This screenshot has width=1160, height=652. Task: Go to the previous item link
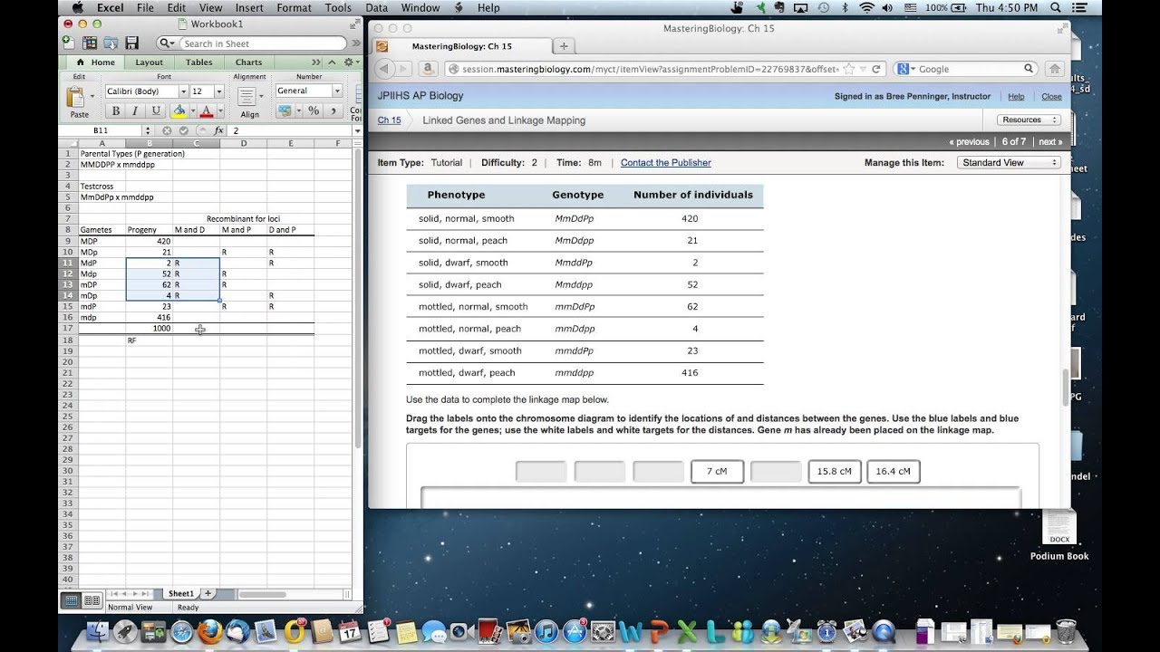coord(969,142)
